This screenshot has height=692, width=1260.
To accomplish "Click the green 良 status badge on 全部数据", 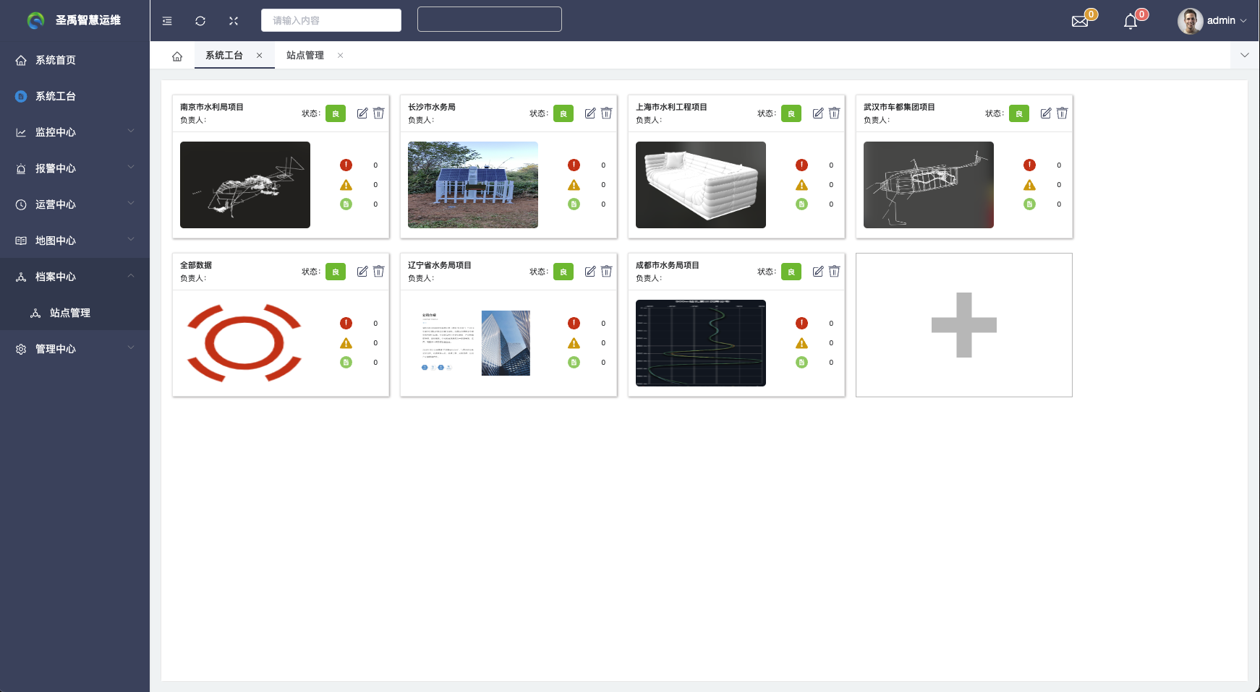I will point(336,272).
